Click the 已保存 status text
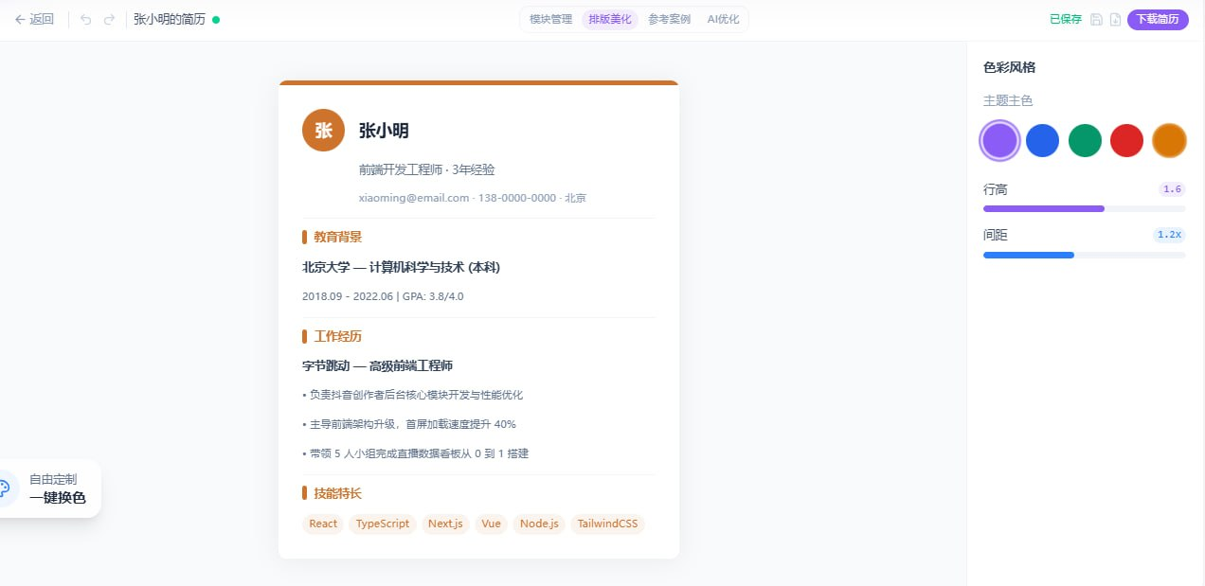 1066,19
